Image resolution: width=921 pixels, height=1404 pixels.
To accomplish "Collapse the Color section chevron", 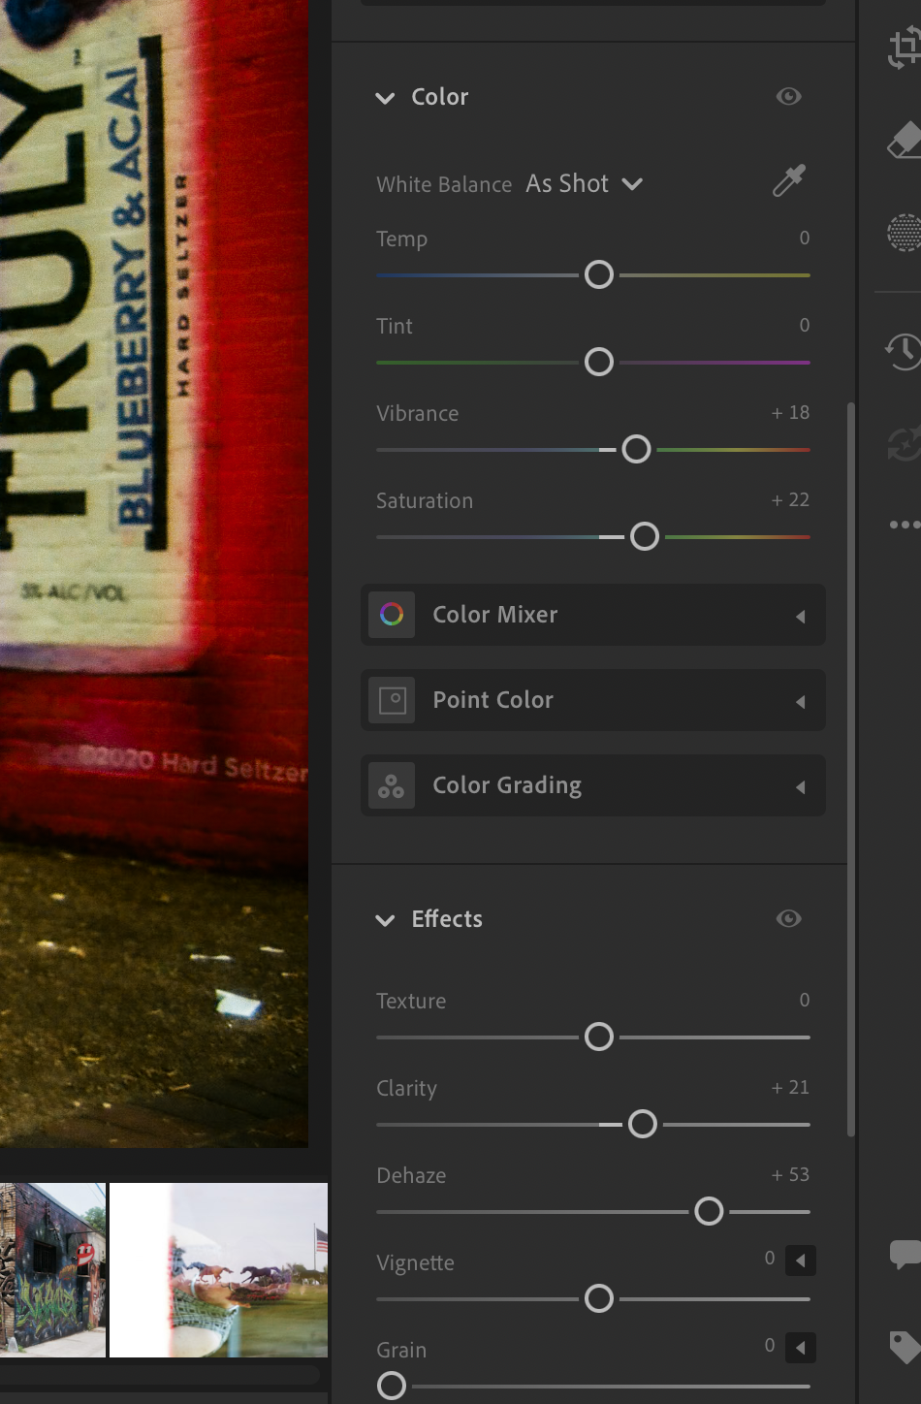I will click(385, 98).
